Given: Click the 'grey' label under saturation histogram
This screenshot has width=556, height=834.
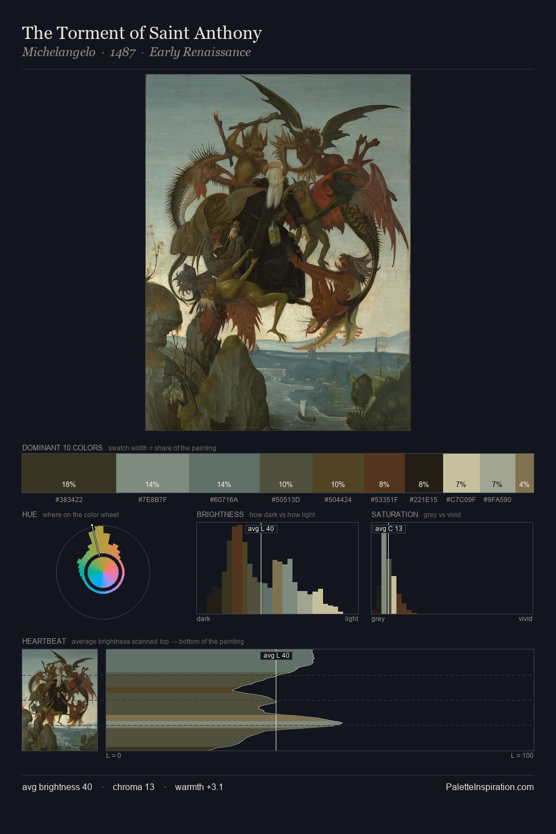Looking at the screenshot, I should (378, 619).
